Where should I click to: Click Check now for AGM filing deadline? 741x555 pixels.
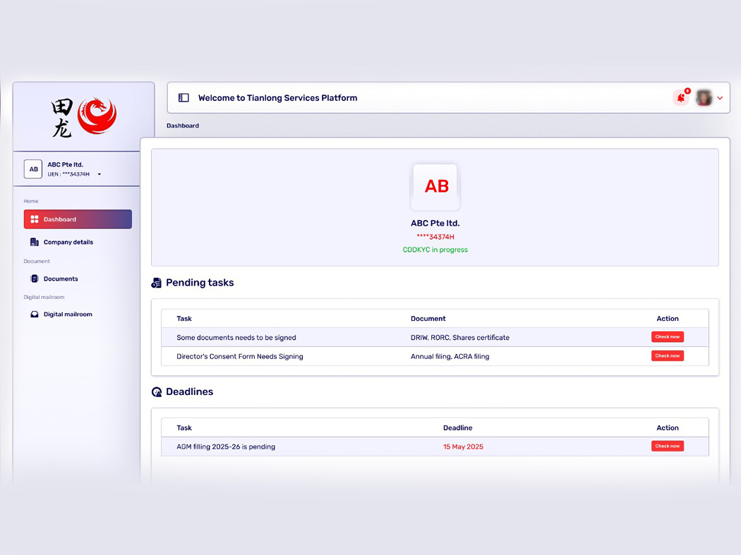(667, 446)
